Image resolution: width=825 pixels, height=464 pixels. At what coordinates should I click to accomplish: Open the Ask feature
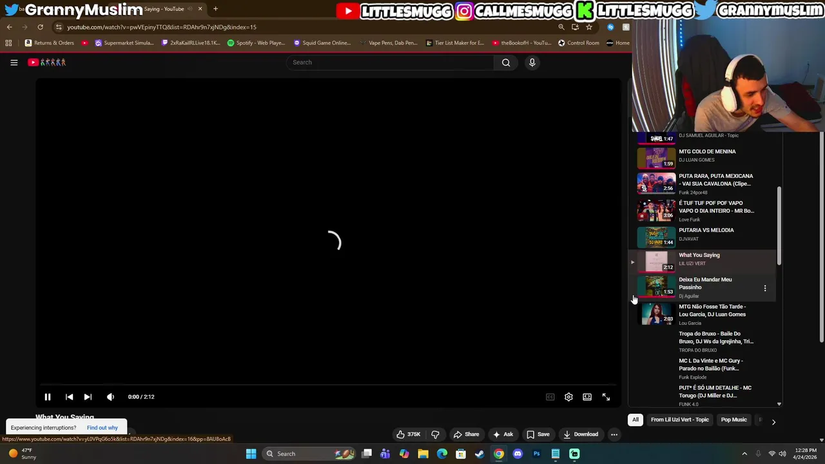[503, 434]
